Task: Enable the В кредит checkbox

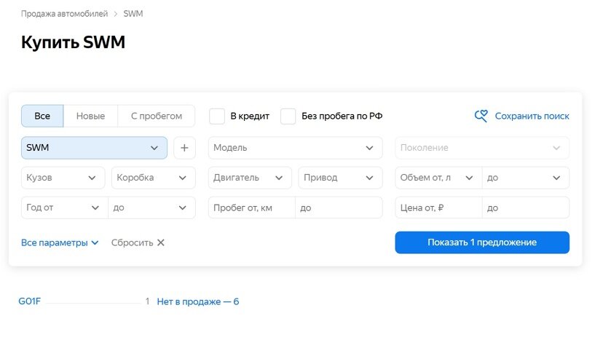Action: (217, 116)
